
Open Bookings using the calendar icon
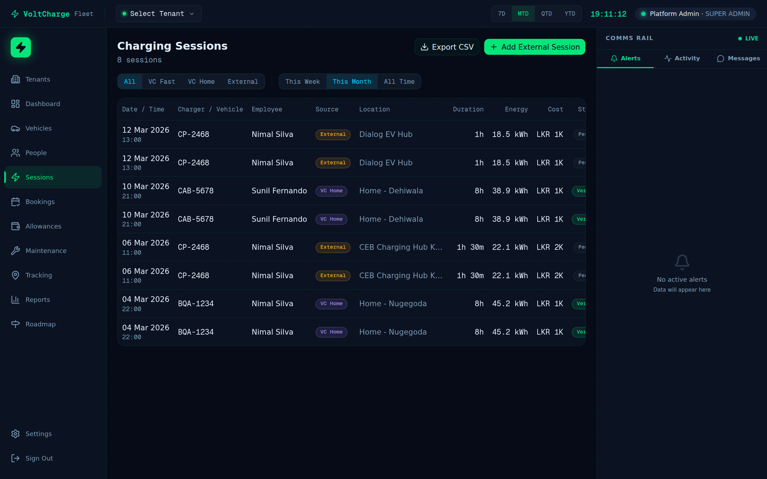(15, 202)
